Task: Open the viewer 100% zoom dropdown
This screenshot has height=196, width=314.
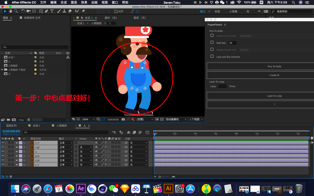Action: [x=88, y=120]
